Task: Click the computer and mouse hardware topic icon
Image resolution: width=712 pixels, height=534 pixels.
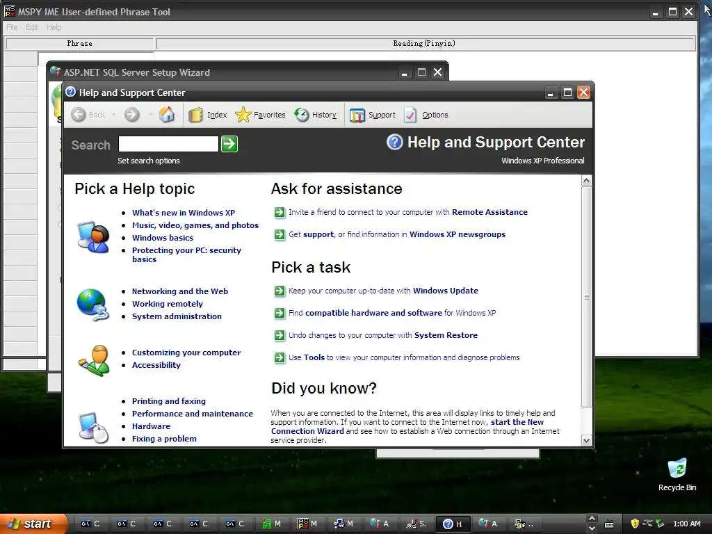Action: 94,428
